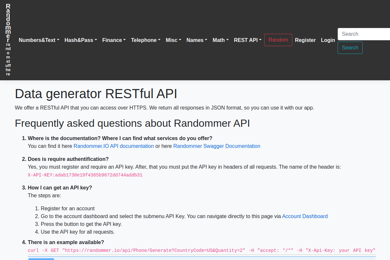390x260 pixels.
Task: Click the red Random button
Action: pyautogui.click(x=278, y=40)
